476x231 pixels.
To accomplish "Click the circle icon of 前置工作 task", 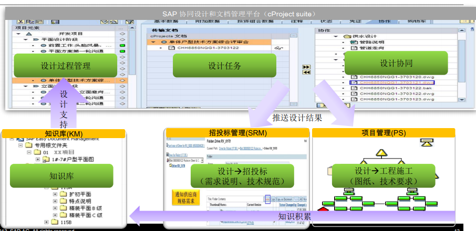I will (44, 45).
